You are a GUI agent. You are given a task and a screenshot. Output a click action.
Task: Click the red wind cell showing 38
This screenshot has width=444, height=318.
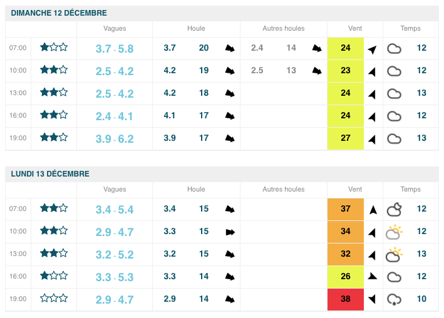point(345,299)
